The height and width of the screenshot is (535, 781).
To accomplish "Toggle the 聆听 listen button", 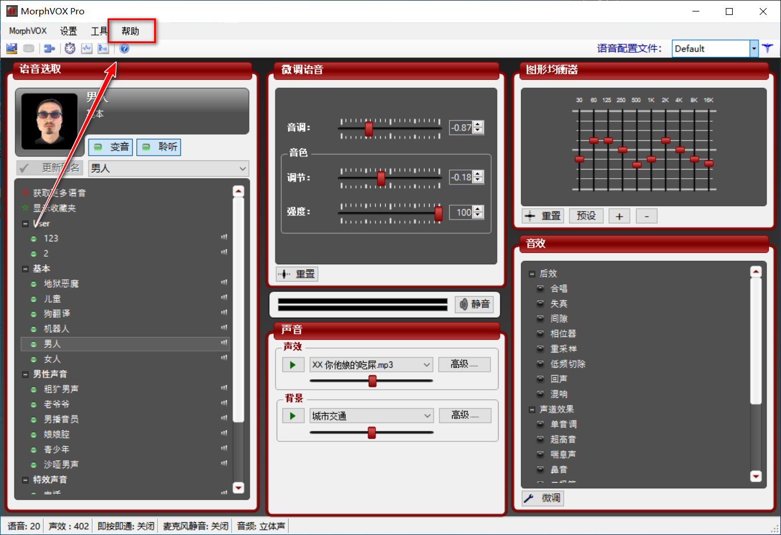I will coord(159,147).
